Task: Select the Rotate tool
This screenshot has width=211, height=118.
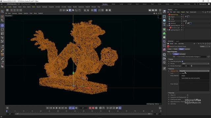Action: (x=2, y=29)
